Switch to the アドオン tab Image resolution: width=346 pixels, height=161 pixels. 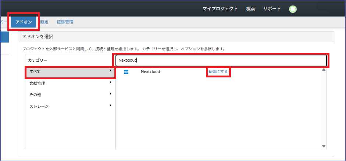pos(24,22)
